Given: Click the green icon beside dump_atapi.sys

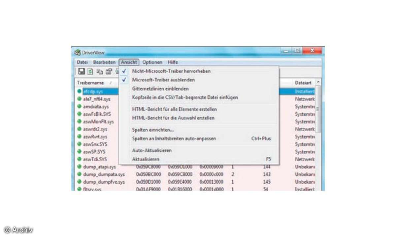Looking at the screenshot, I should pyautogui.click(x=79, y=167).
